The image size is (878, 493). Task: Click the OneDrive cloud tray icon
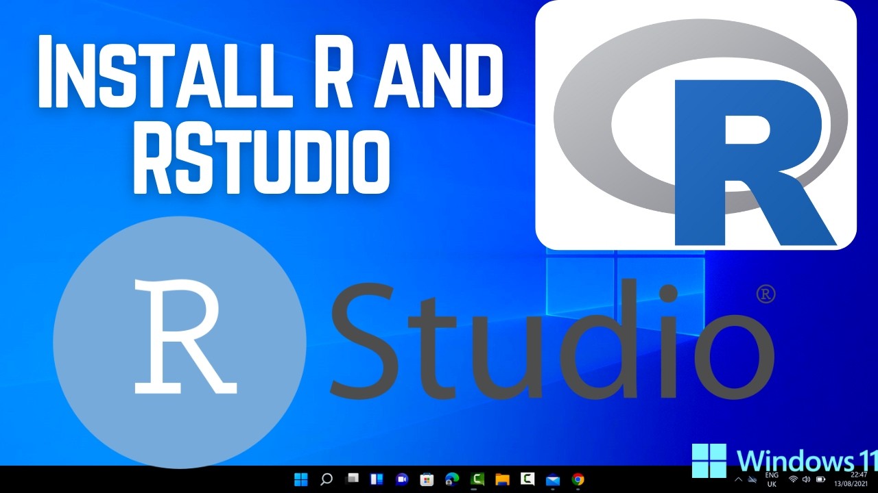(x=752, y=479)
